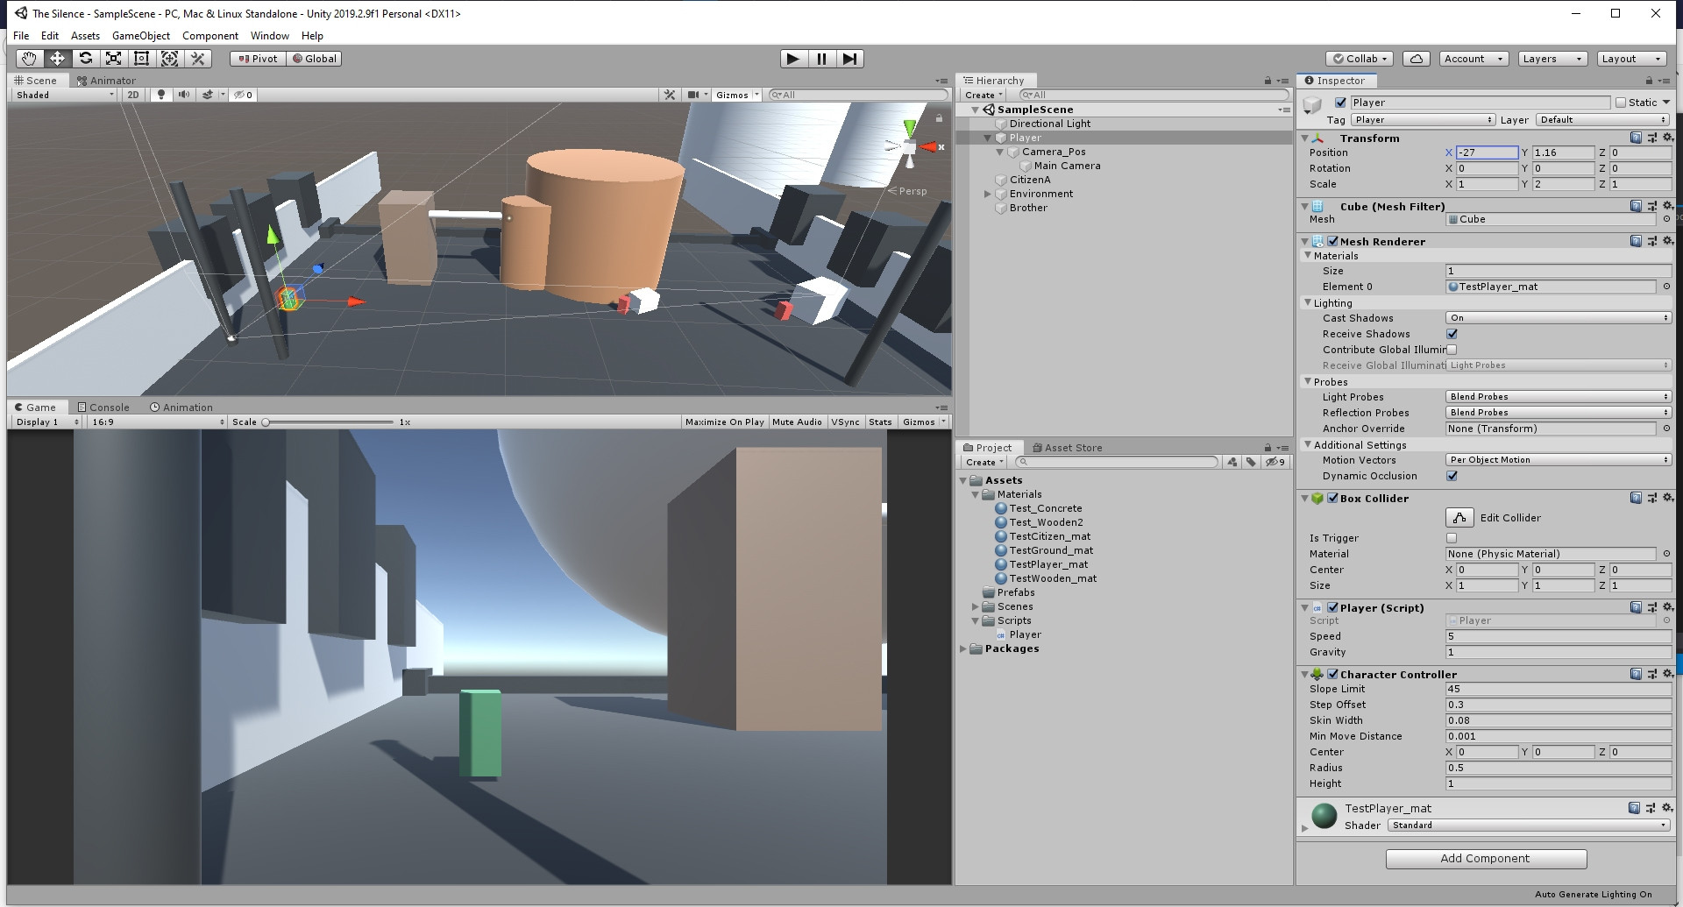Uncheck Receive Shadows
Screen dimensions: 1683x907
1452,334
